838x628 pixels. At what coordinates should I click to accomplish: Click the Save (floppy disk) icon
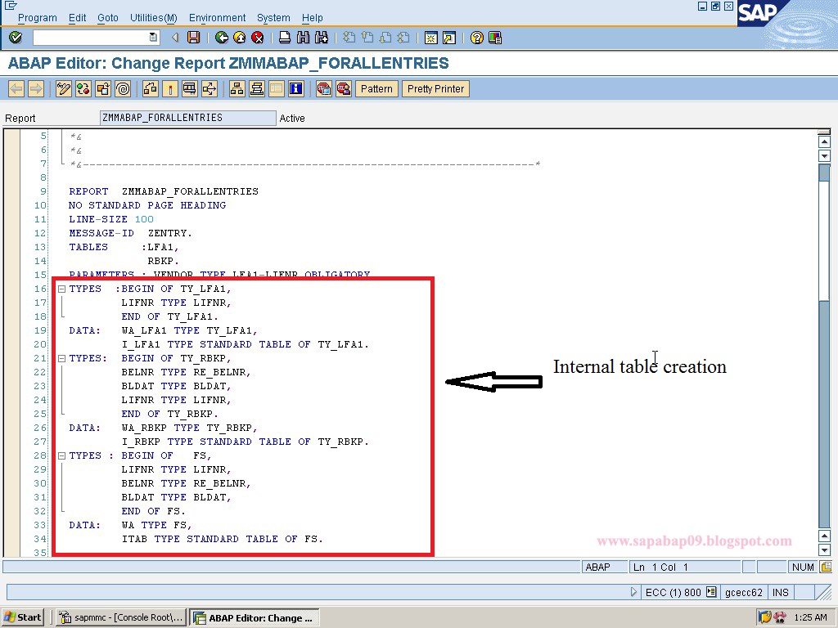(x=193, y=38)
